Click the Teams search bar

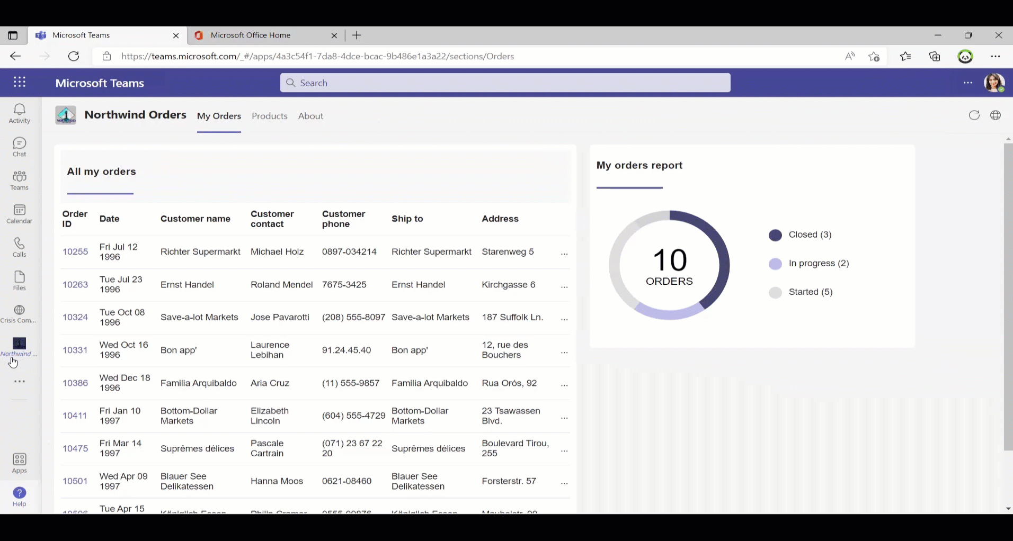(504, 83)
